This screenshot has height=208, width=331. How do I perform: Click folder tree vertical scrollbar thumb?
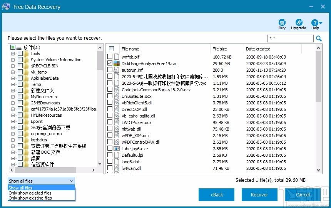pyautogui.click(x=100, y=60)
